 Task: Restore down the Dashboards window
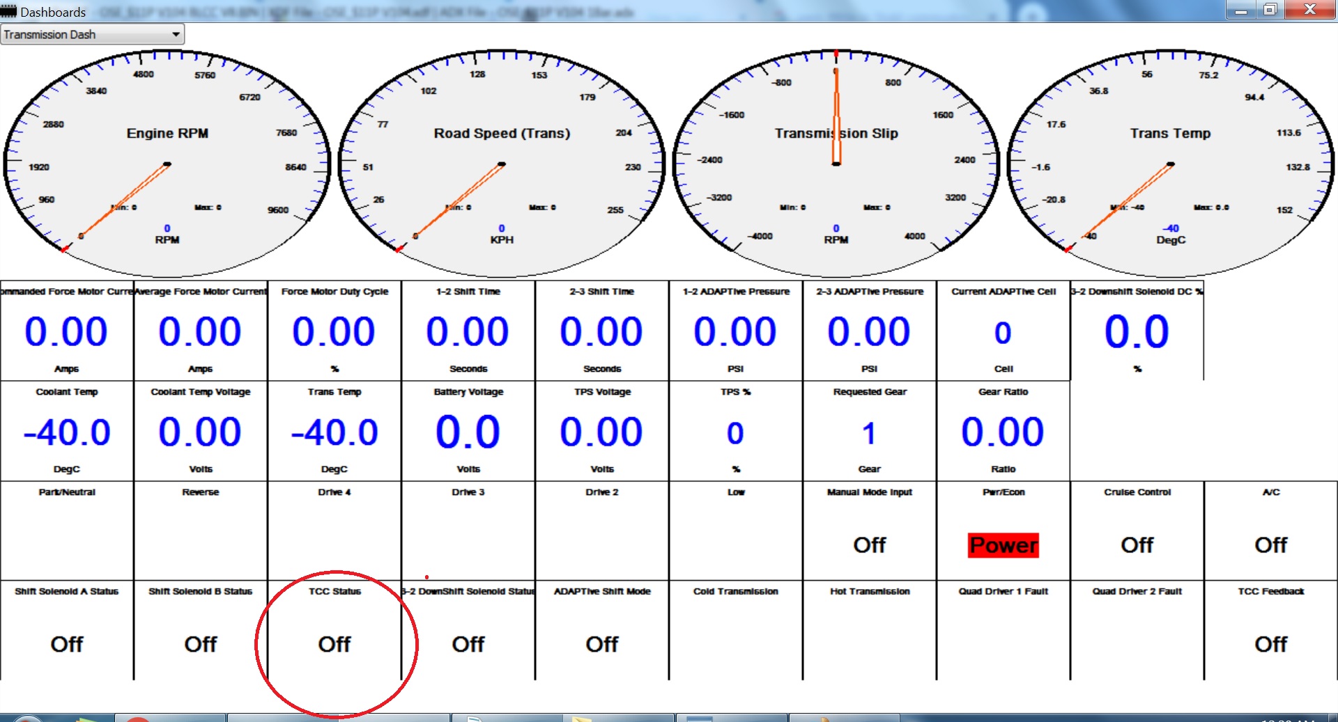pyautogui.click(x=1270, y=10)
